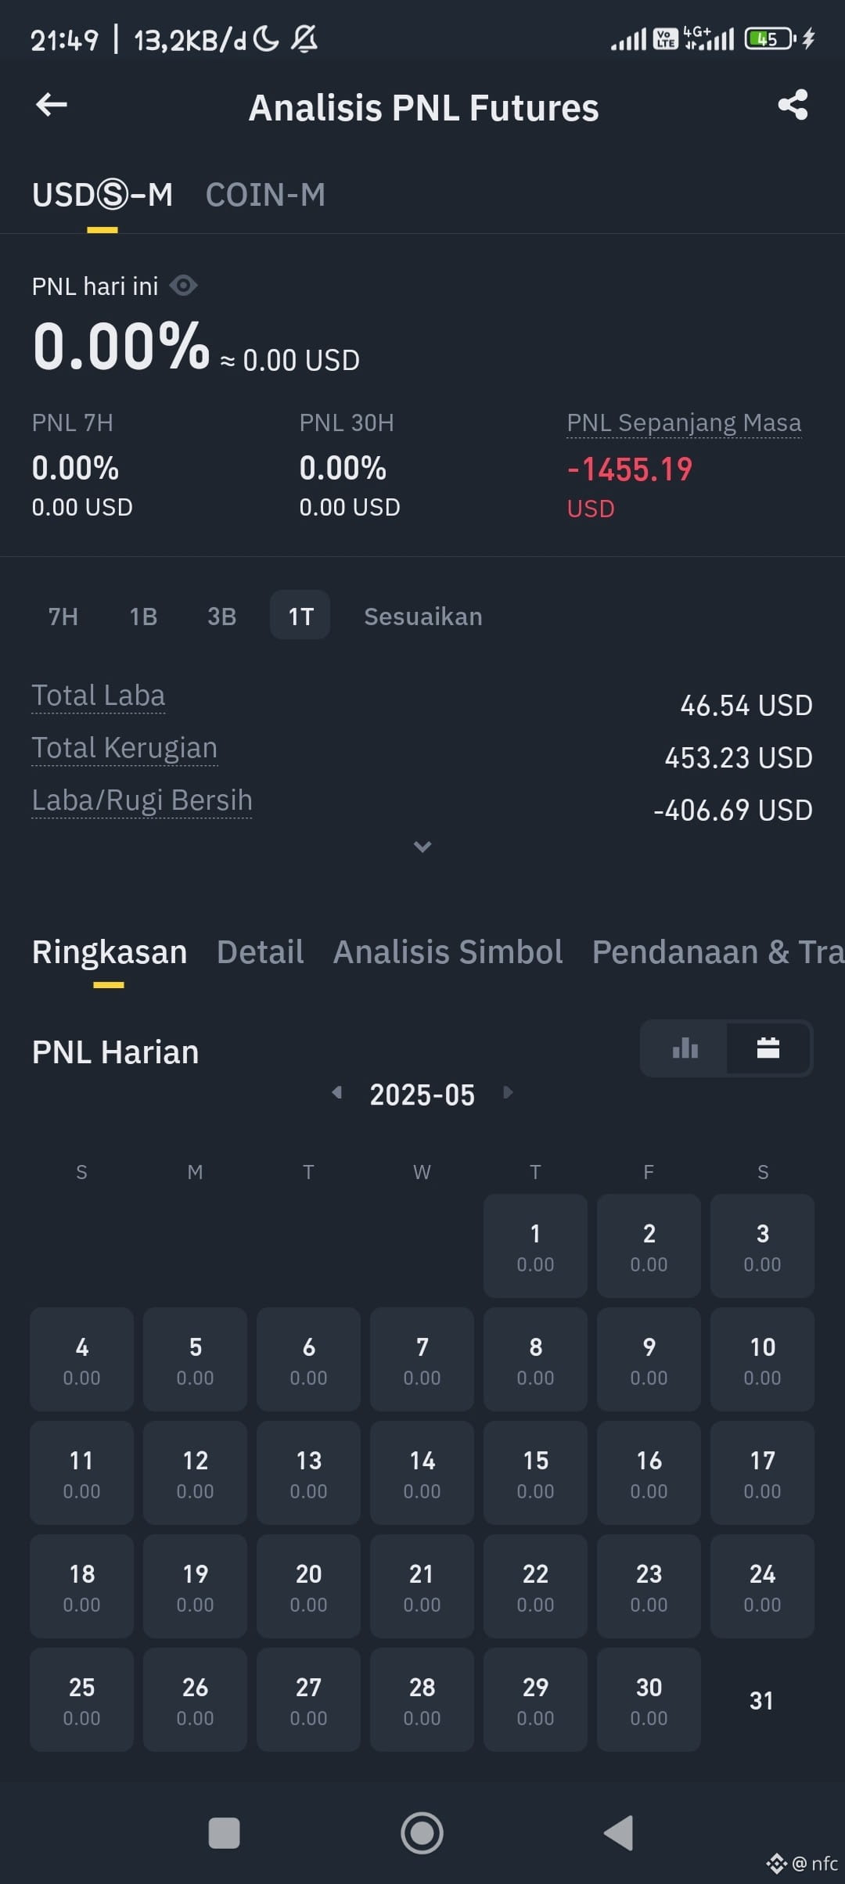Go to next month arrow
Image resolution: width=845 pixels, height=1884 pixels.
click(x=508, y=1092)
